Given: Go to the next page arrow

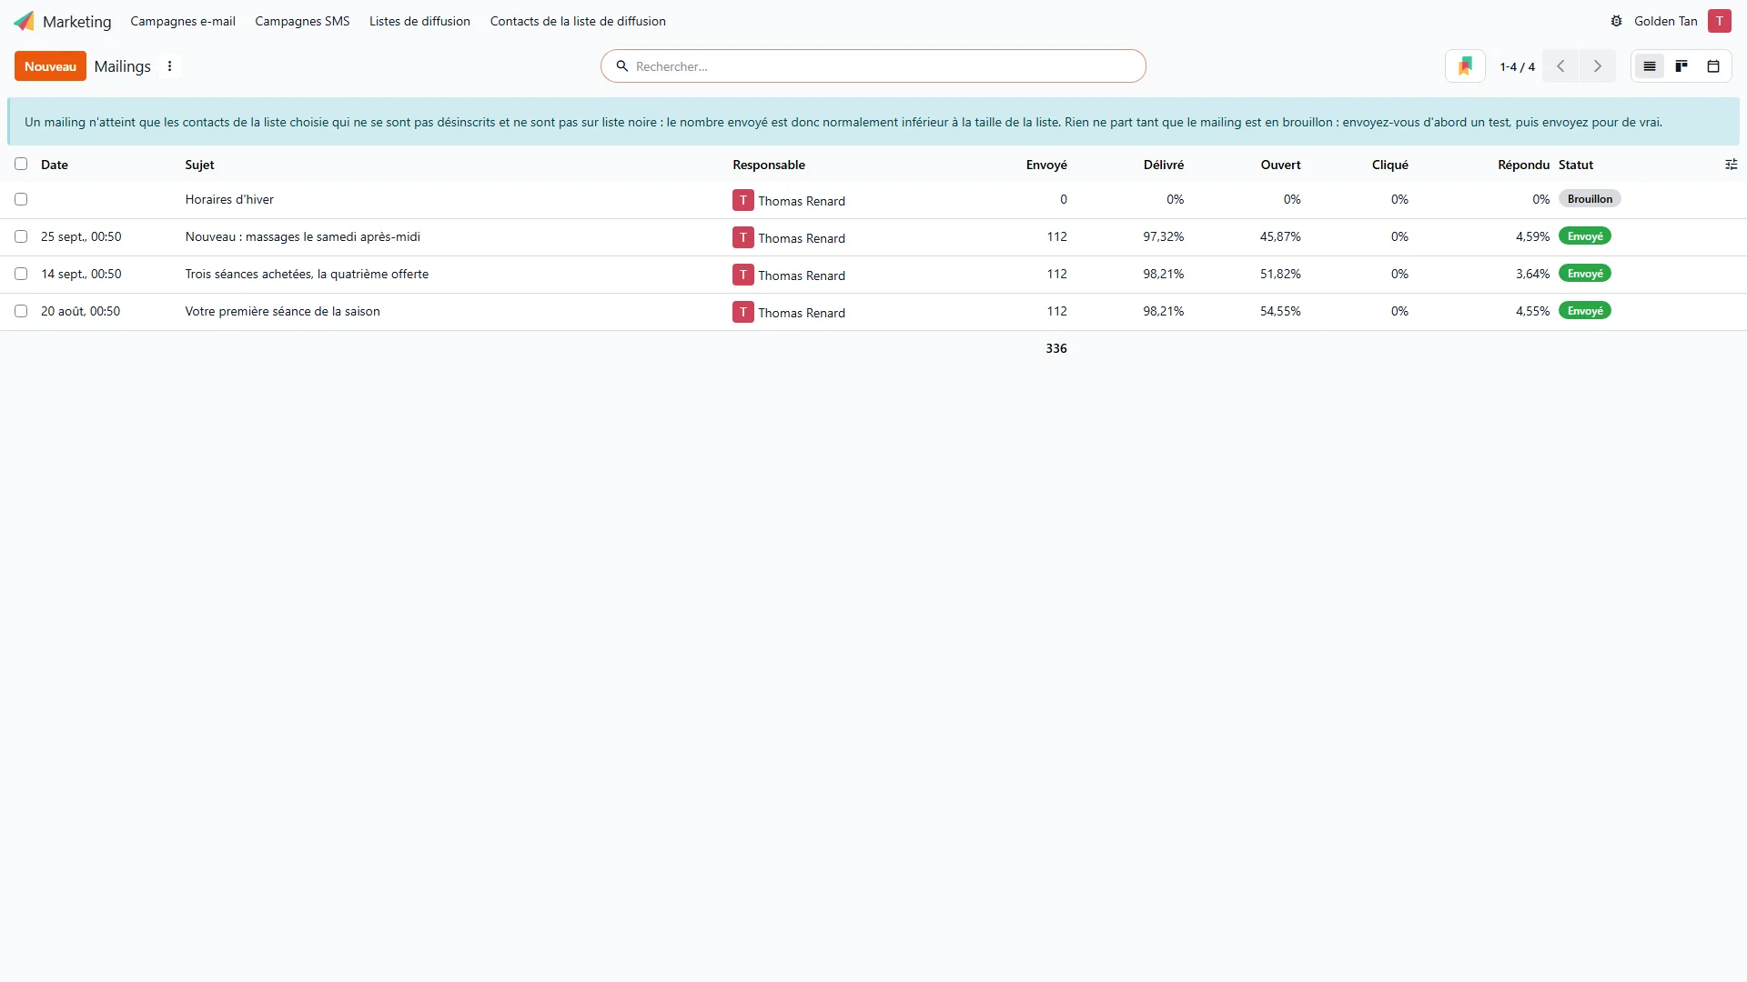Looking at the screenshot, I should click(x=1597, y=66).
